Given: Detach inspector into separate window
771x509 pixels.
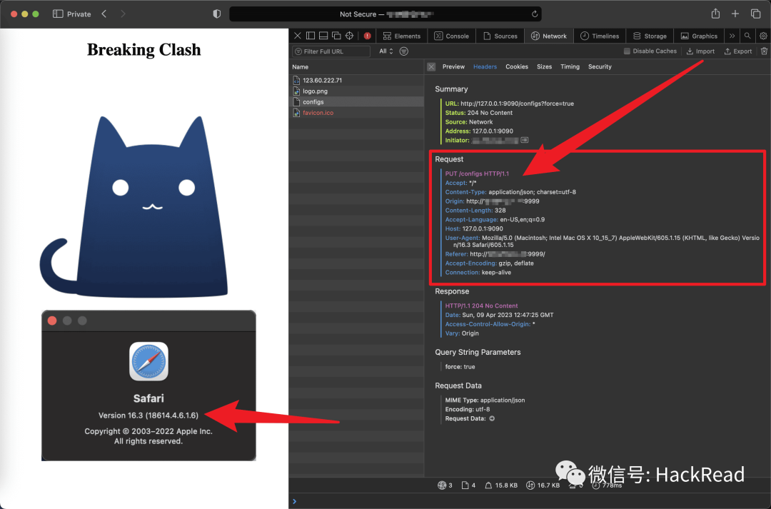Looking at the screenshot, I should 336,36.
